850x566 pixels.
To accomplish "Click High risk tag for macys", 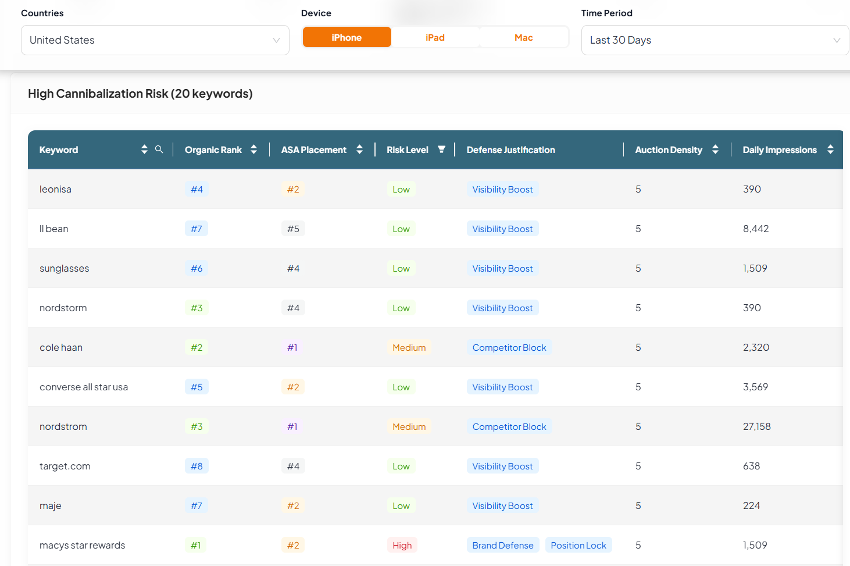I will (x=402, y=545).
